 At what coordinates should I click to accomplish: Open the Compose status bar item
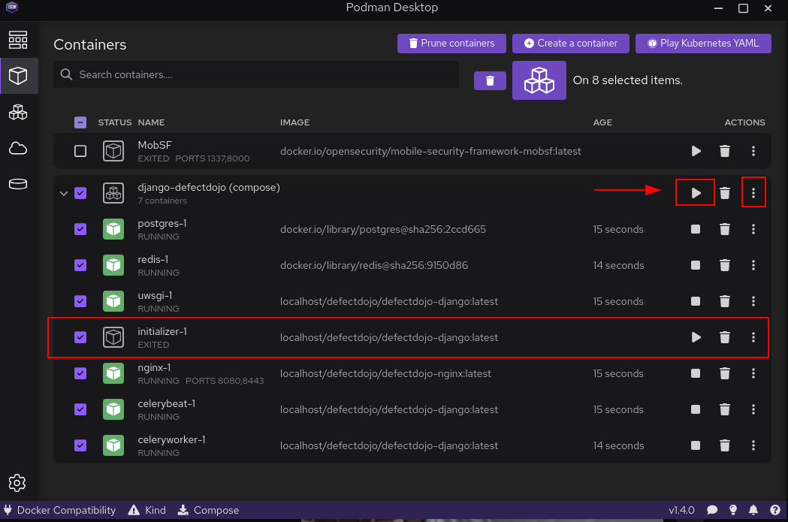click(208, 510)
